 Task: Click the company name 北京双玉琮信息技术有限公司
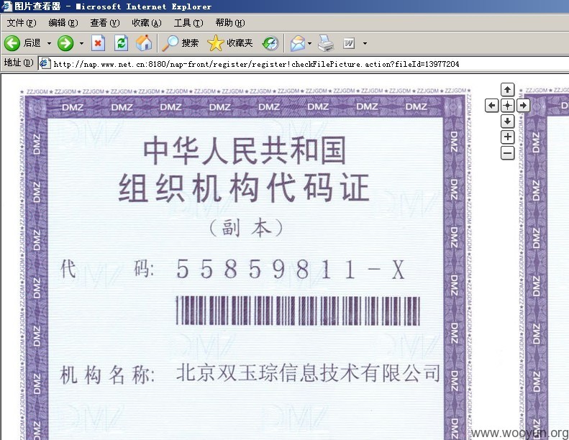click(308, 373)
